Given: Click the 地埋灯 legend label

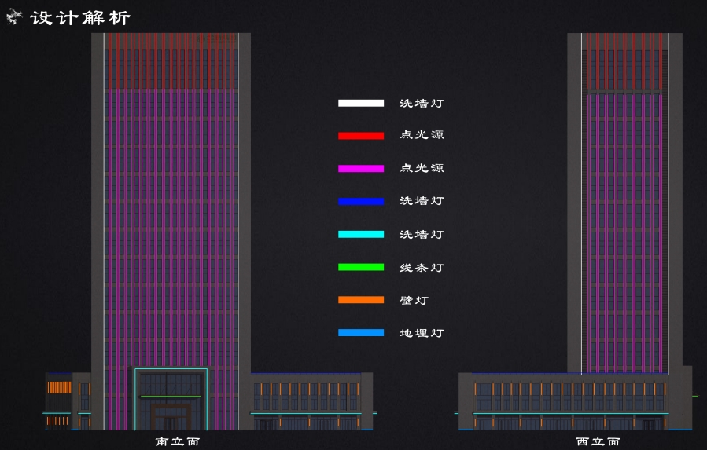Looking at the screenshot, I should (x=422, y=334).
